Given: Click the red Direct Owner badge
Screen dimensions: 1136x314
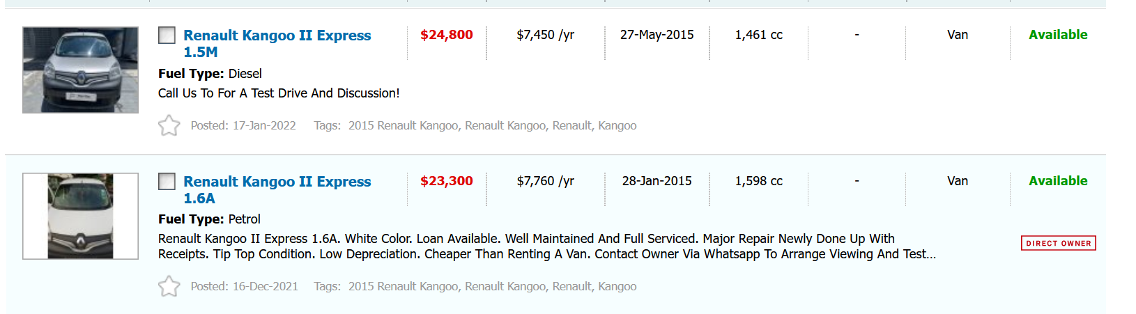Looking at the screenshot, I should tap(1058, 243).
